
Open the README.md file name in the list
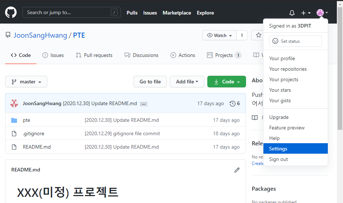click(37, 147)
